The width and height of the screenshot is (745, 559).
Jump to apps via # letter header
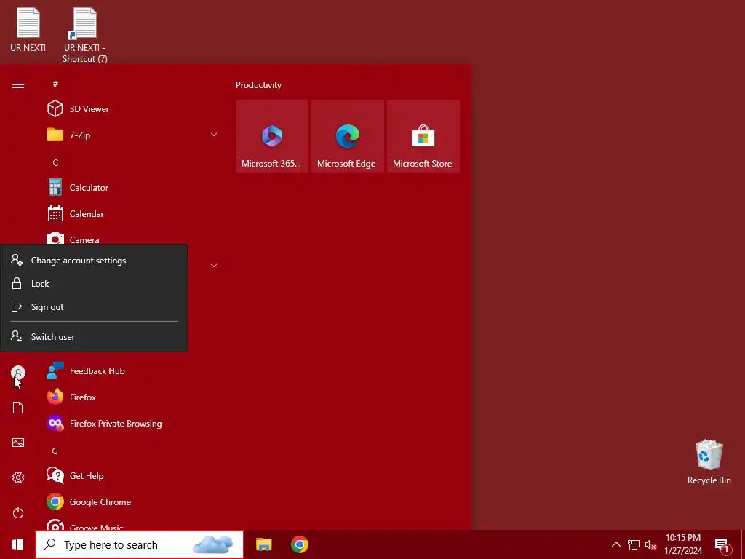click(55, 84)
